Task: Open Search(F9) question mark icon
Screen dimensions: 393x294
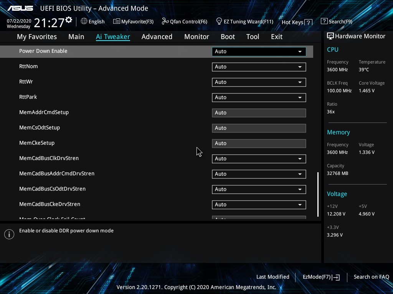Action: 324,21
